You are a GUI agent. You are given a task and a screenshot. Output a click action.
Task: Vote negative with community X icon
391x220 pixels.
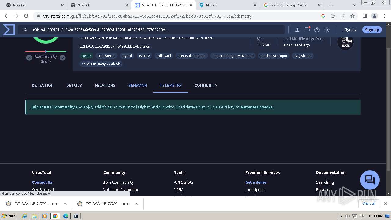29,58
